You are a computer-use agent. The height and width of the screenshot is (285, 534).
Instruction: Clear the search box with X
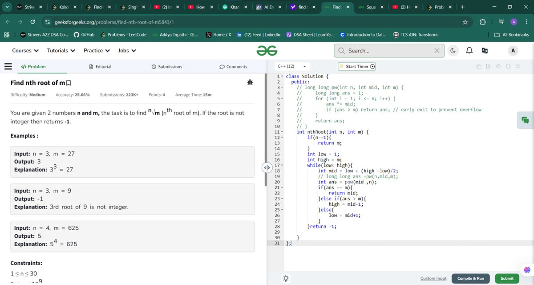[437, 51]
